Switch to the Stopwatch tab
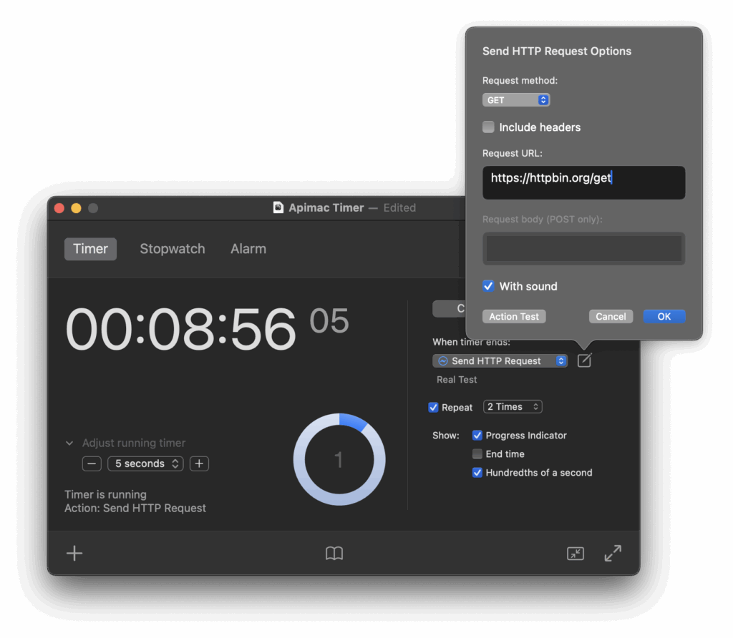 pyautogui.click(x=172, y=249)
